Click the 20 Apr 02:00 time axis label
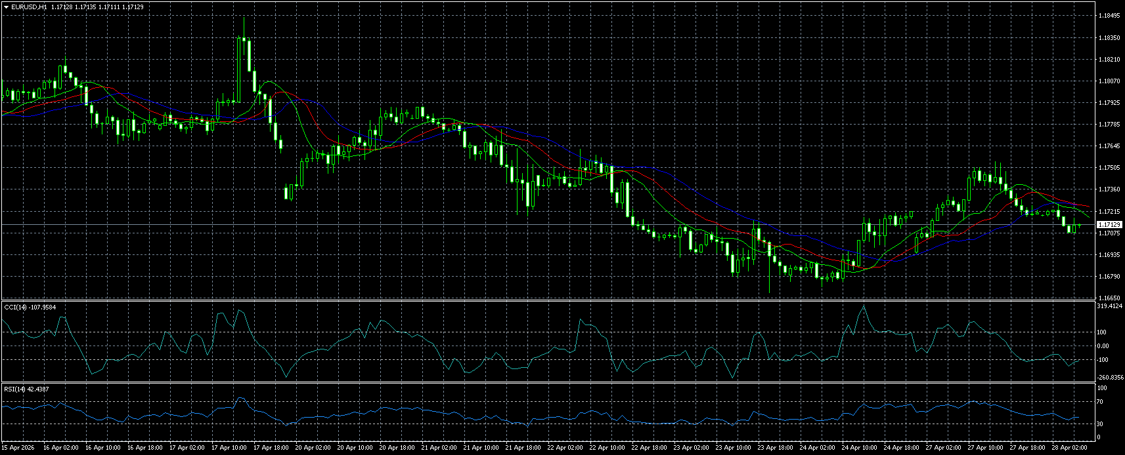 pos(313,448)
